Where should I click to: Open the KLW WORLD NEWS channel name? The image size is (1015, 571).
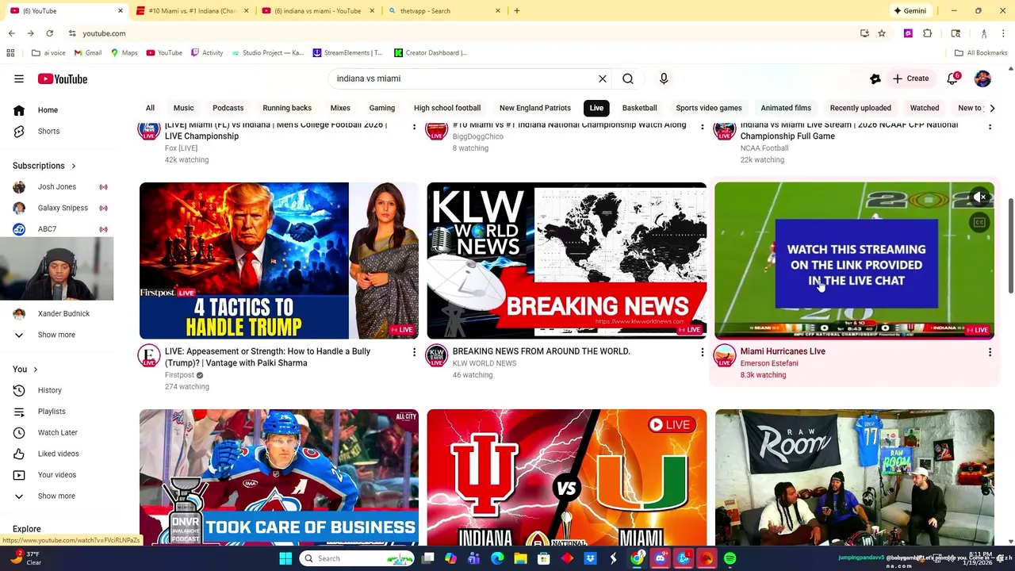[484, 363]
